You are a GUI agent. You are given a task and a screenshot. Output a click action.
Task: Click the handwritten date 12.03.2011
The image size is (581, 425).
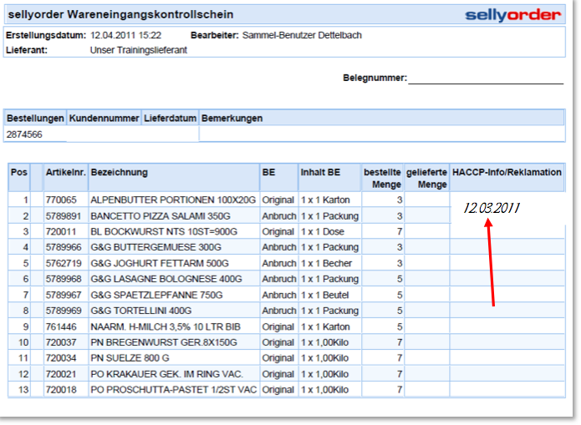coord(492,208)
